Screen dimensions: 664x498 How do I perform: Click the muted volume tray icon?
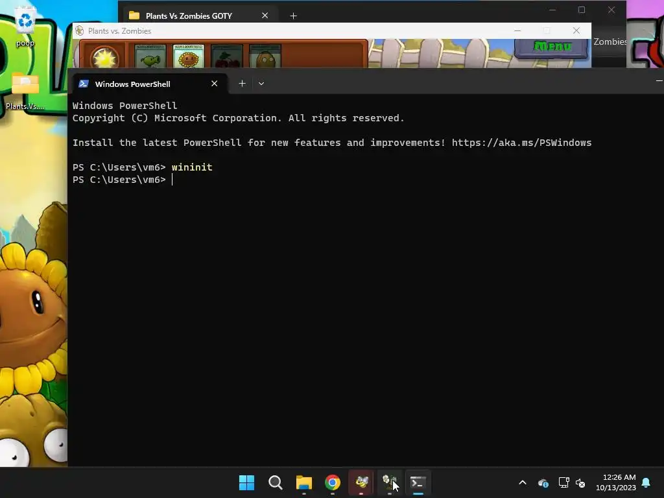(x=580, y=482)
